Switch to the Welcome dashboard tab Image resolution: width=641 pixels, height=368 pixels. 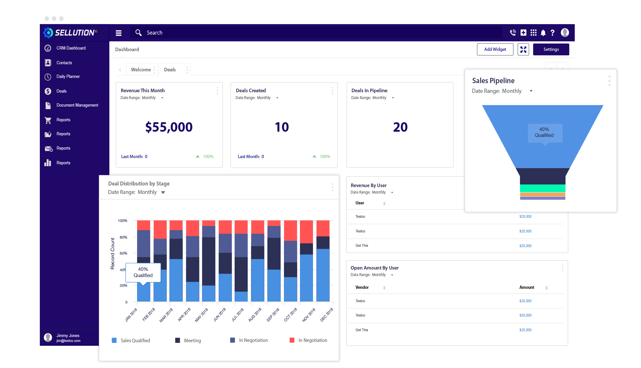(140, 69)
